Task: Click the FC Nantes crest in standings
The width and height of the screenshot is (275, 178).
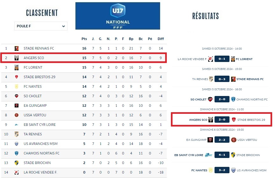Action: coord(17,86)
